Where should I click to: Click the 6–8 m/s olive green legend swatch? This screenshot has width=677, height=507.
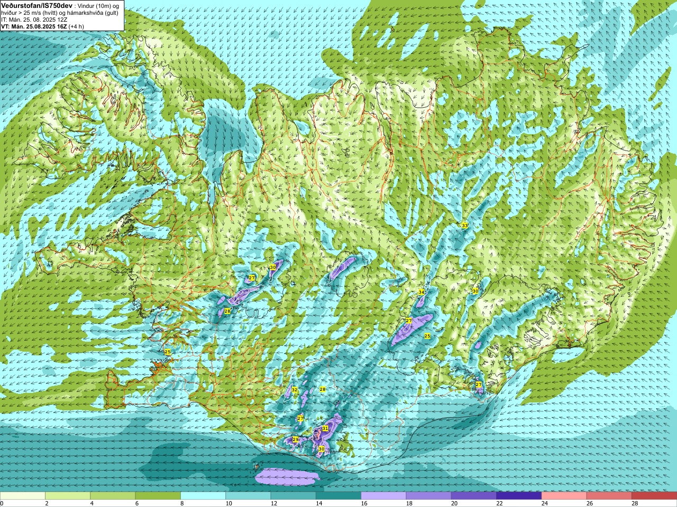[158, 496]
